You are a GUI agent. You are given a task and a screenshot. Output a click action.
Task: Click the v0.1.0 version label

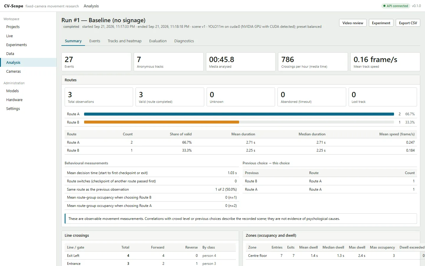(416, 6)
